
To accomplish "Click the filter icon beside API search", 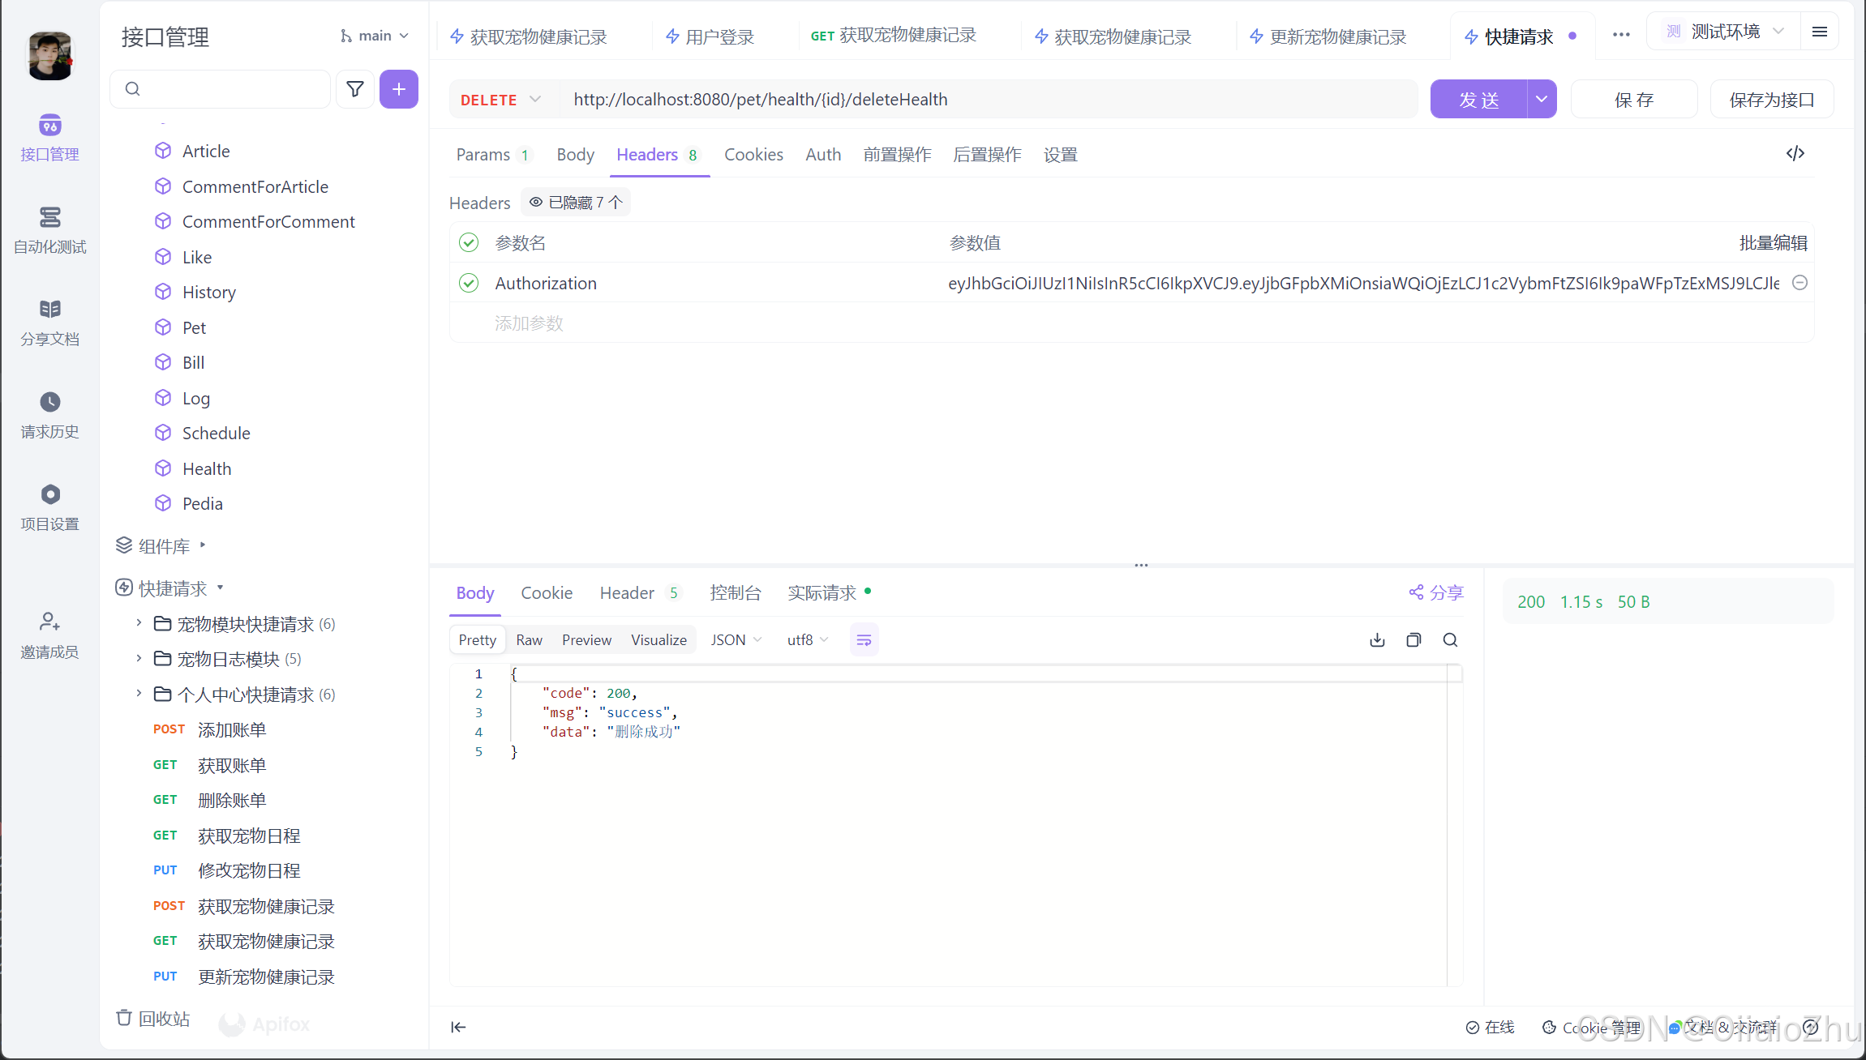I will pyautogui.click(x=354, y=89).
